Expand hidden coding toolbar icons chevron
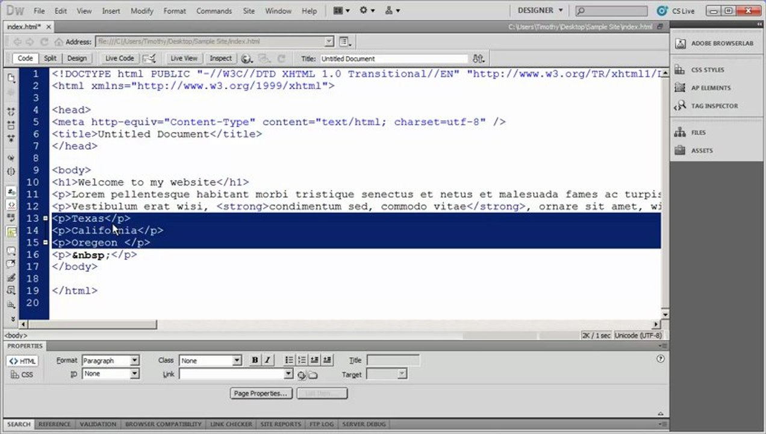Image resolution: width=766 pixels, height=434 pixels. [x=13, y=318]
